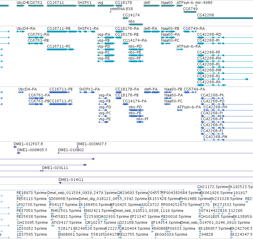Open the CG14174-PA protein label
253x239 pixels.
(135, 101)
